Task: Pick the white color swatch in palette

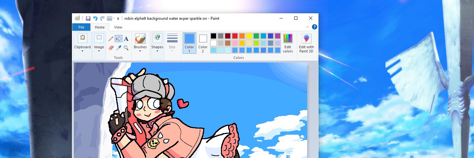Action: 214,43
